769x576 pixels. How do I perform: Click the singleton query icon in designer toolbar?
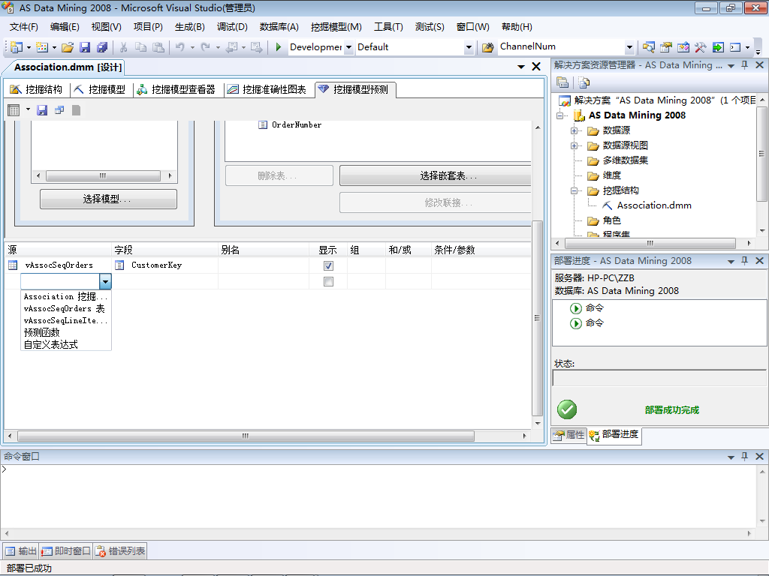pos(59,110)
